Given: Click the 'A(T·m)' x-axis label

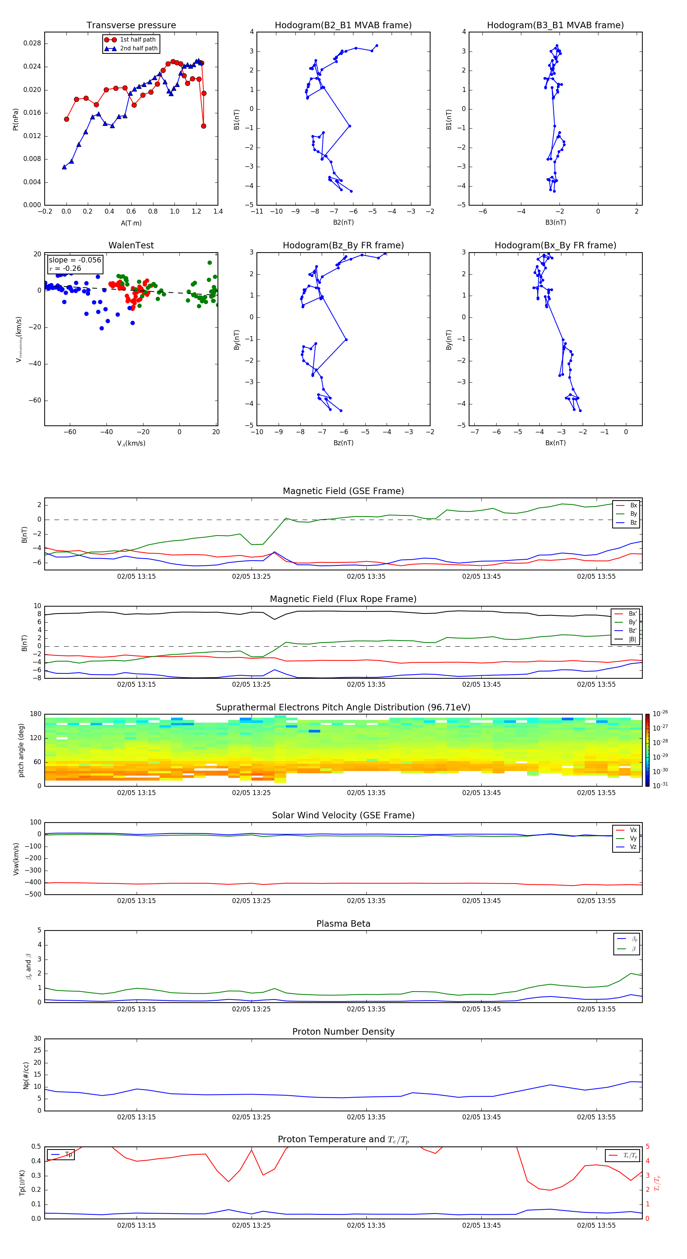Looking at the screenshot, I should (131, 223).
